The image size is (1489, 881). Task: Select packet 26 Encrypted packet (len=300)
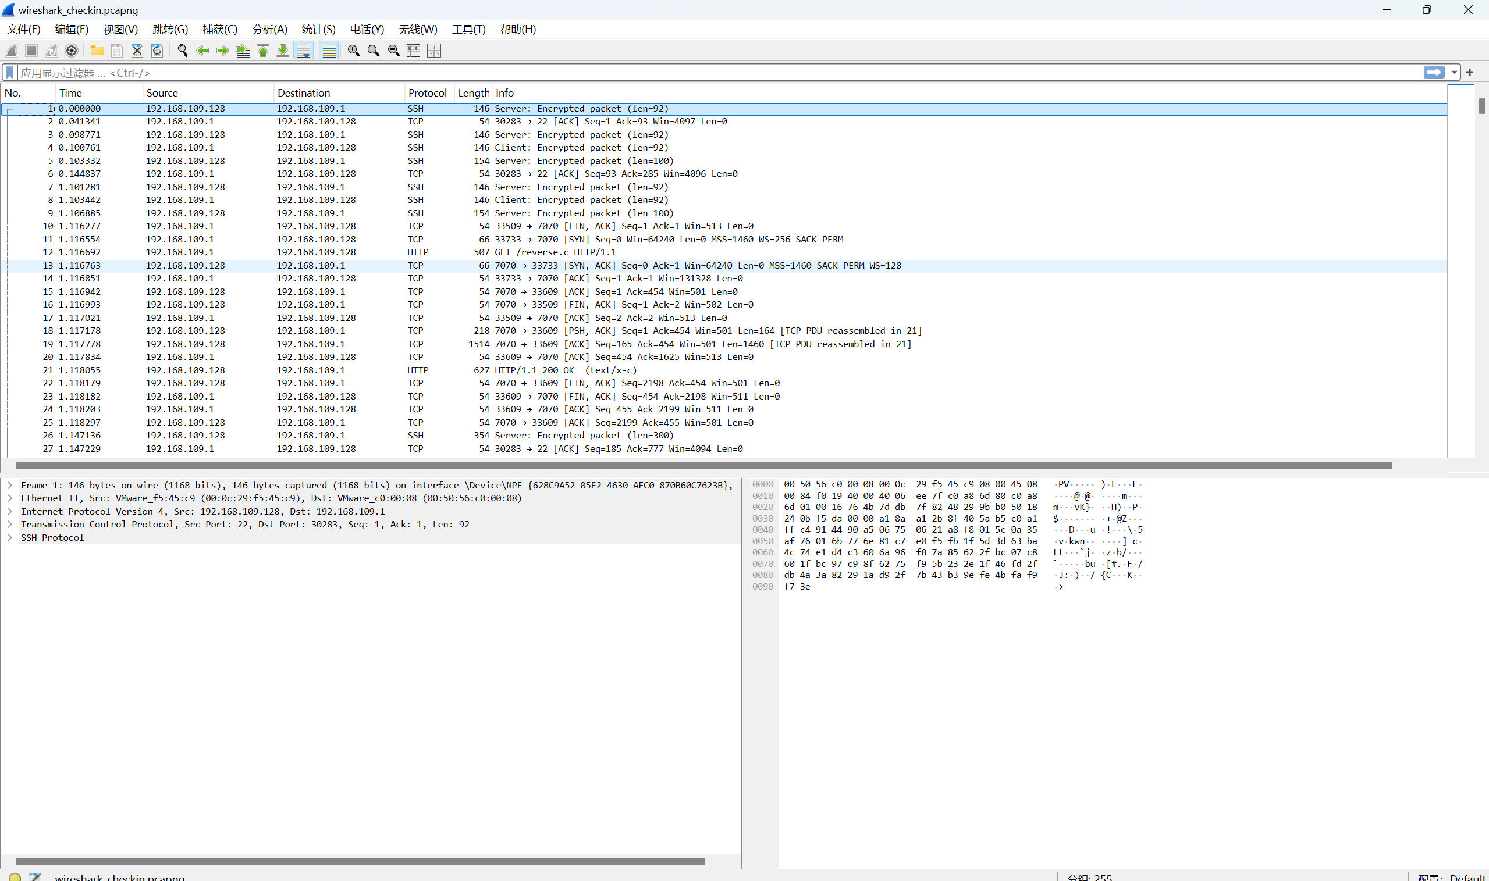(x=724, y=435)
